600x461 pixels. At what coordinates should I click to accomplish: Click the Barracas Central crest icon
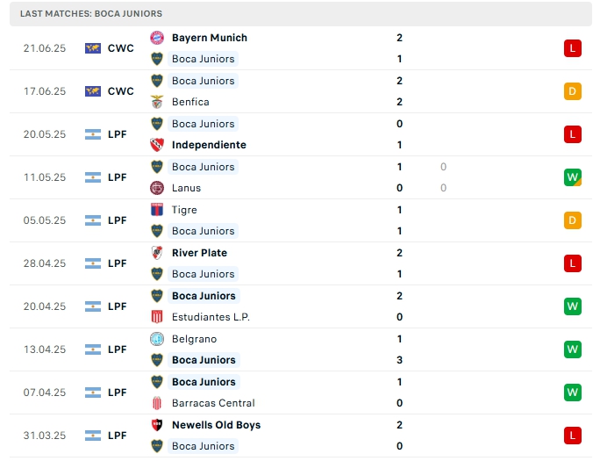click(x=157, y=403)
